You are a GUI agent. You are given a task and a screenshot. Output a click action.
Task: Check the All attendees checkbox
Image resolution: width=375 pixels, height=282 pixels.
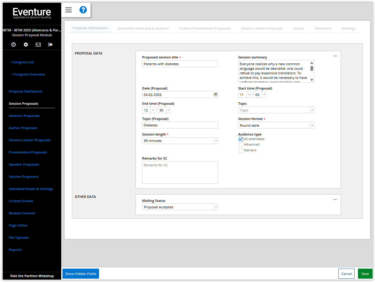(241, 139)
